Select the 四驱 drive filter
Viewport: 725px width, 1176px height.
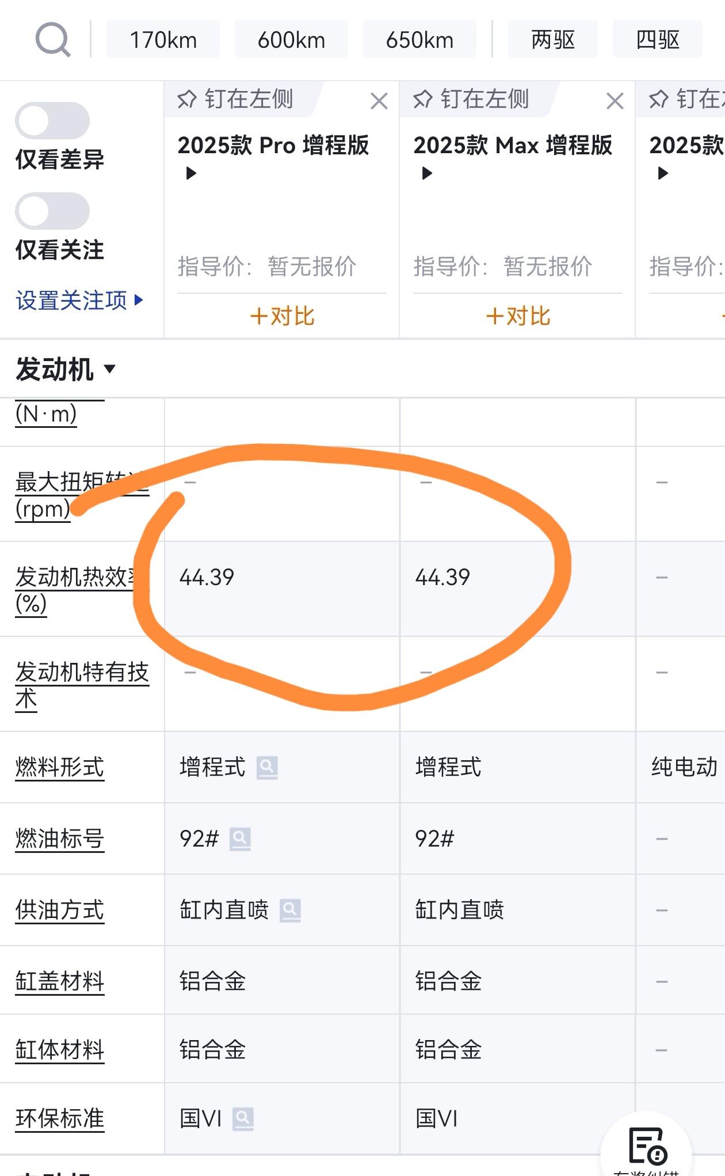click(x=657, y=40)
